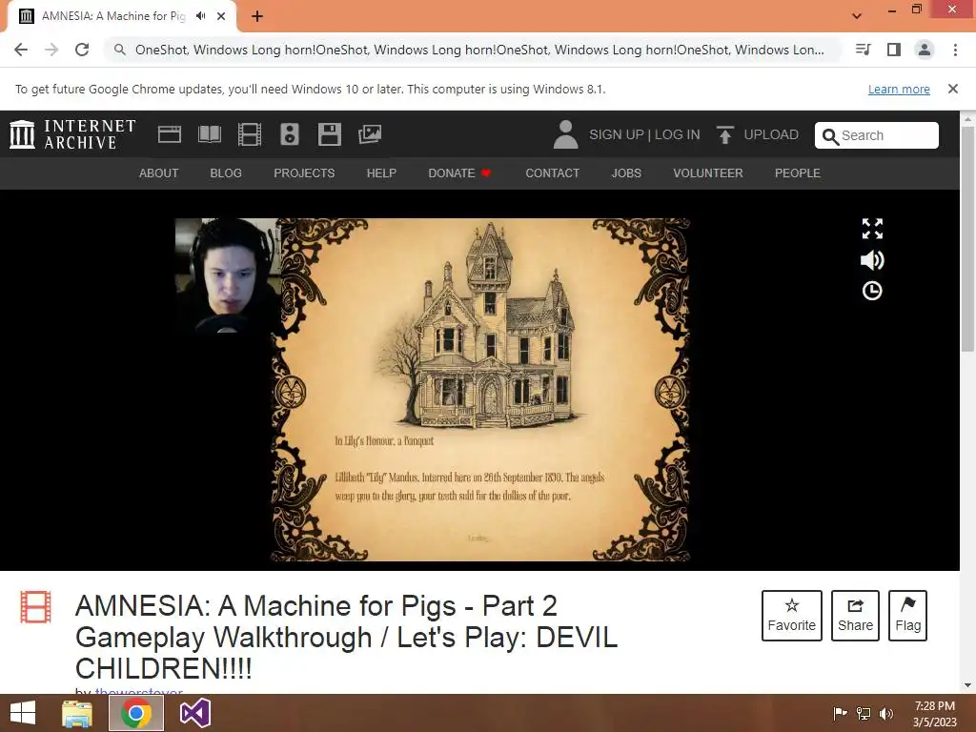Screen dimensions: 976x732
Task: Go back to the previous page
Action: (21, 50)
